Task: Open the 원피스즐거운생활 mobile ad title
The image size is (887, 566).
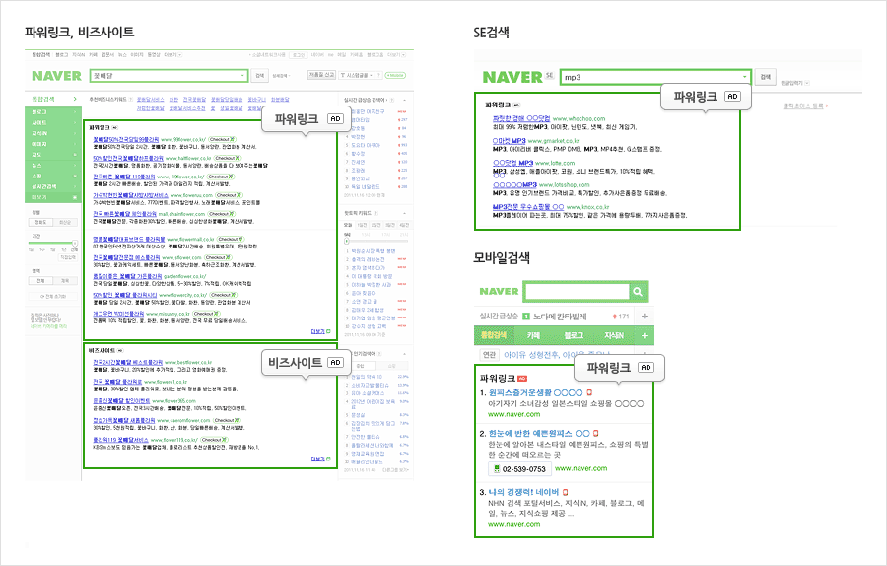Action: 535,392
